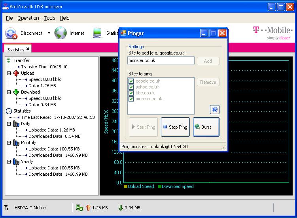Click the Statistics clock icon in tree
Screen dimensions: 297x218
(x=9, y=111)
